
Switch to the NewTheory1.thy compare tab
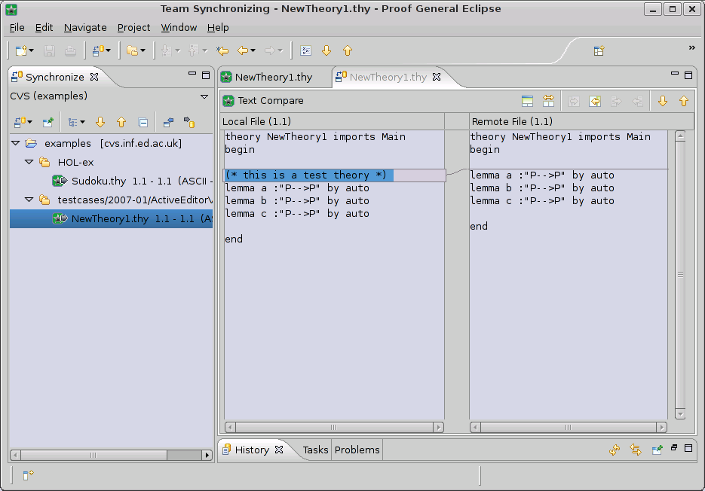(388, 78)
